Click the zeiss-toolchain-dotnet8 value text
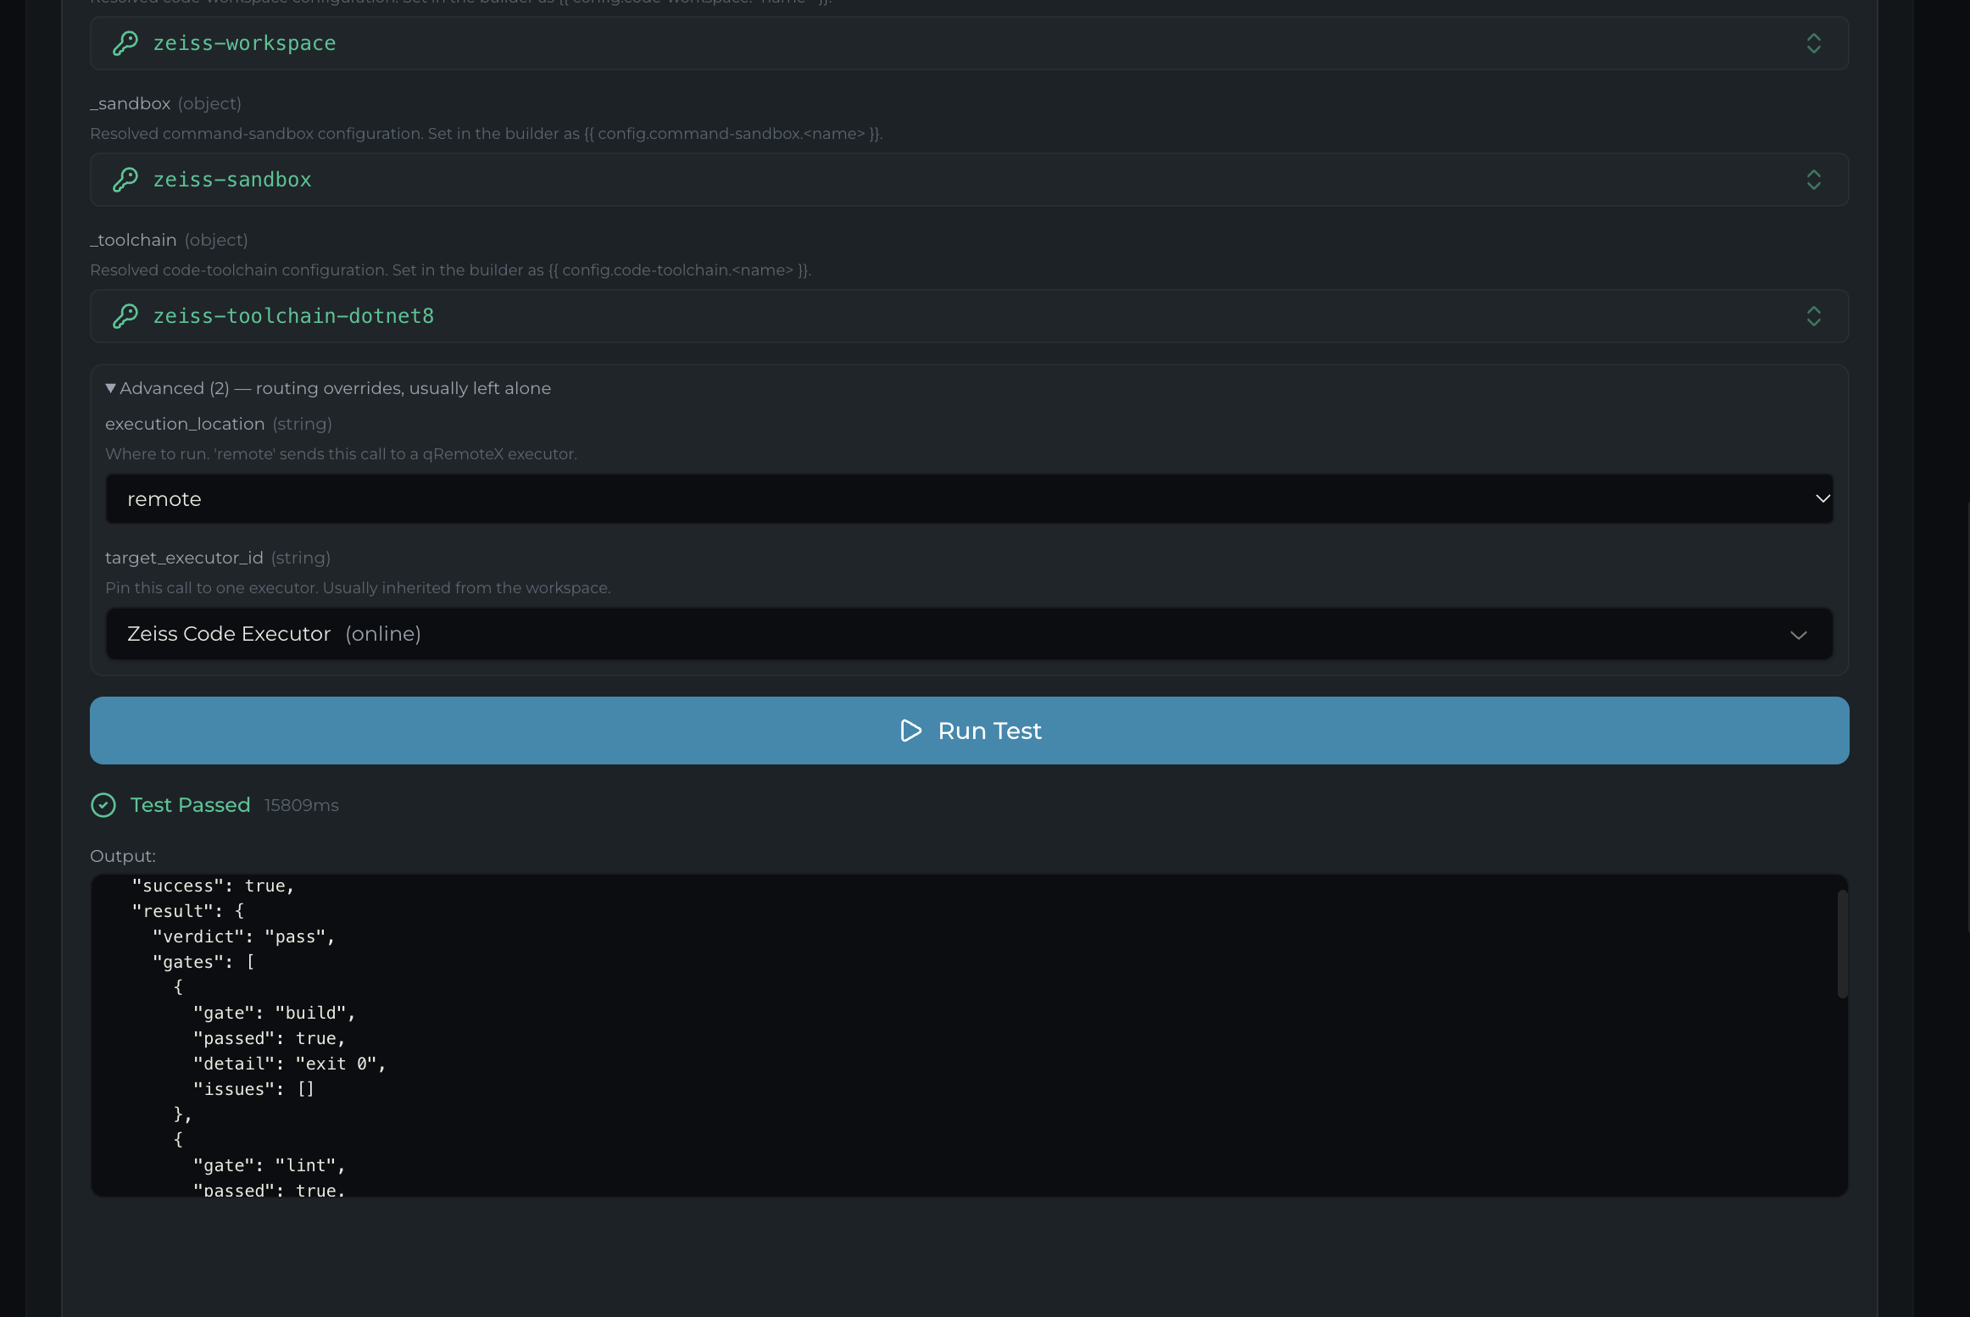Screen dimensions: 1970x1317 293,316
